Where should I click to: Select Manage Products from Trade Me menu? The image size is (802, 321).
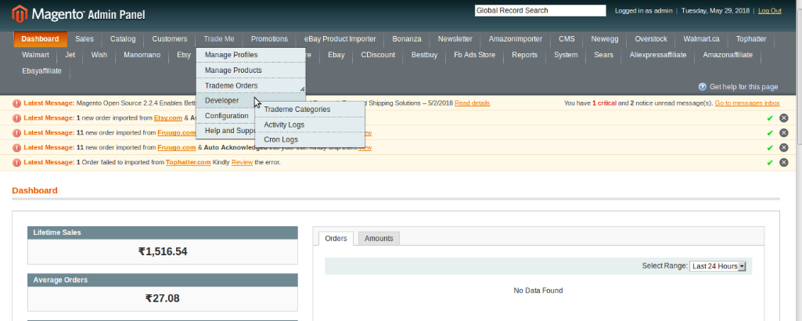coord(250,70)
